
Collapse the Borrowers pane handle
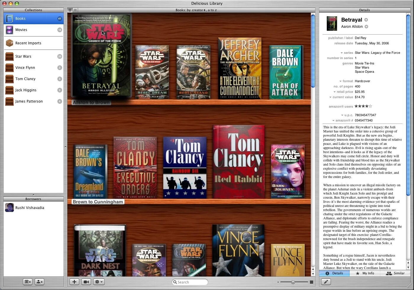[x=33, y=195]
